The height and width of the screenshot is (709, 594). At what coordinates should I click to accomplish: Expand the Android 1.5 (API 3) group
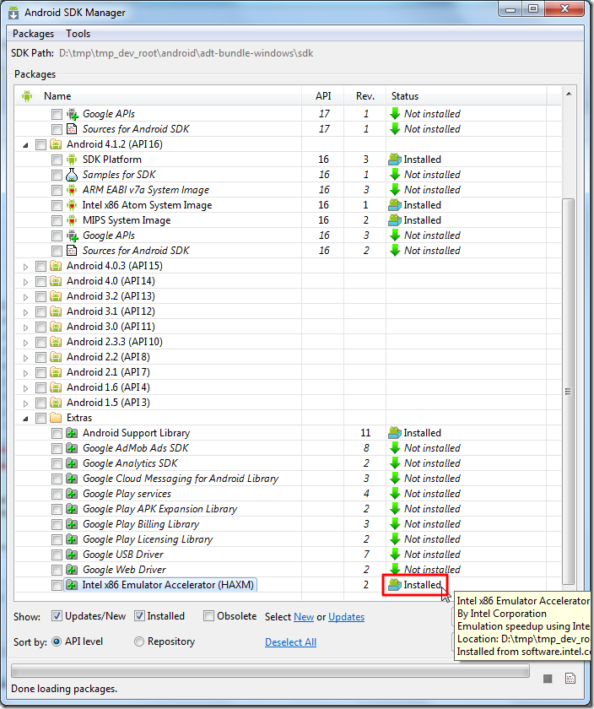pos(26,403)
